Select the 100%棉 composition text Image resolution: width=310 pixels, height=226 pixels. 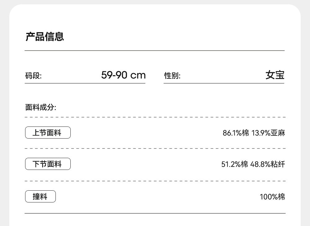(x=272, y=197)
